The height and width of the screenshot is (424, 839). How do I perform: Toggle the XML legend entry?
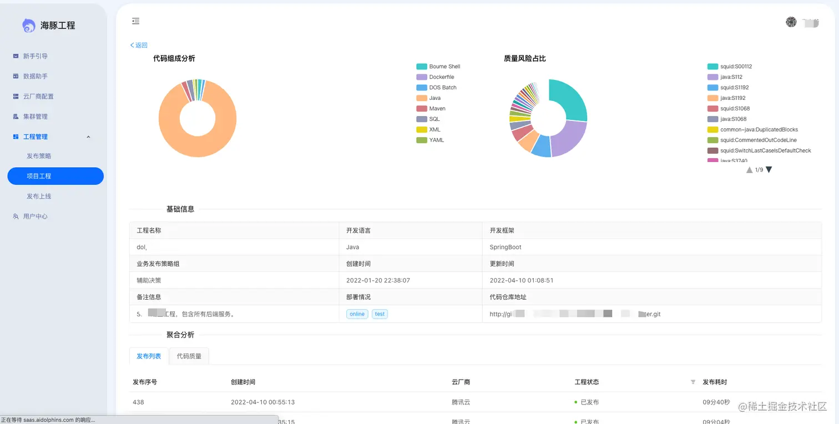(x=428, y=130)
